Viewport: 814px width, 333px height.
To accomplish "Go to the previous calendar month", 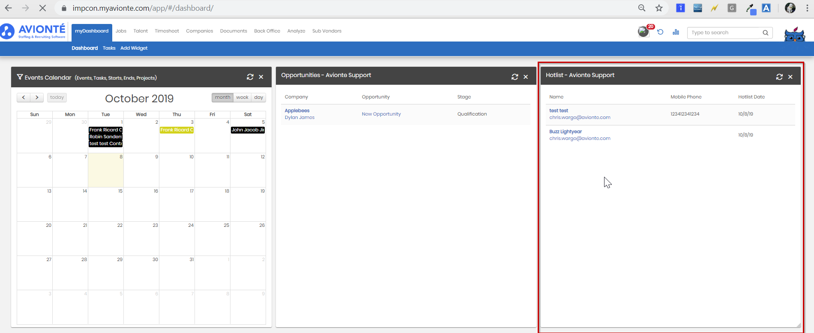I will coord(24,98).
